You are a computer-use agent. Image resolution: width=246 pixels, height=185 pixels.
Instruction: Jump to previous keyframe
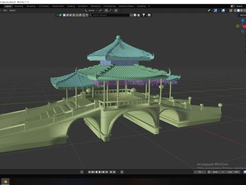(x=93, y=172)
